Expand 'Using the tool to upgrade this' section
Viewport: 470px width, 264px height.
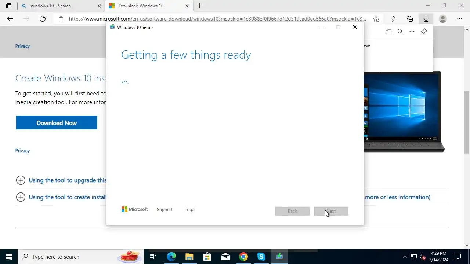coord(61,180)
